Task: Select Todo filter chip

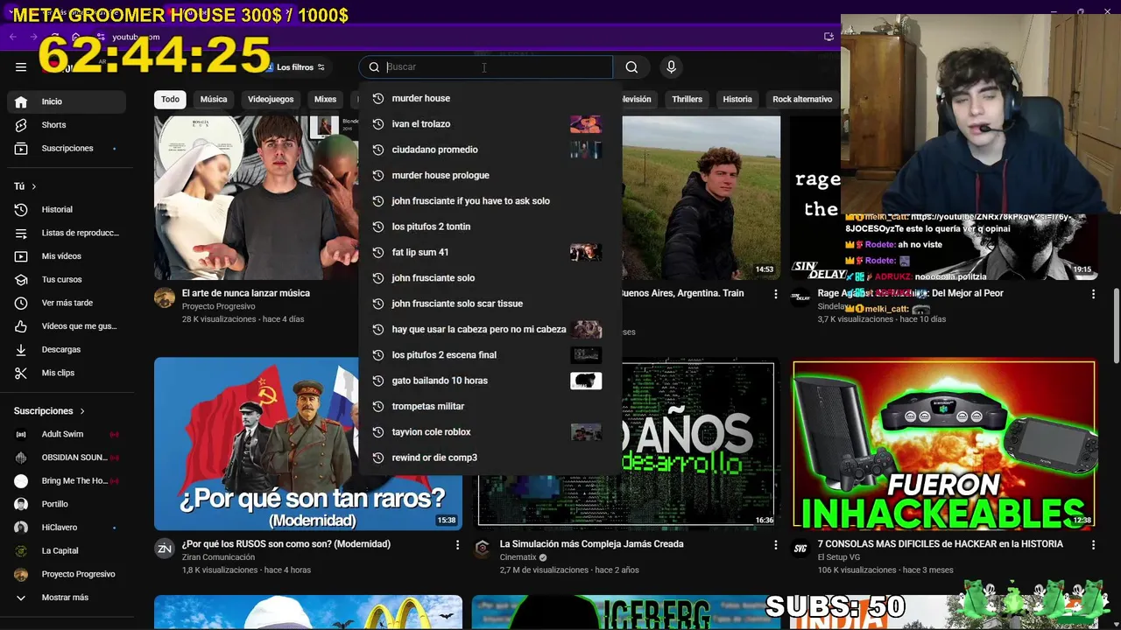Action: click(170, 100)
